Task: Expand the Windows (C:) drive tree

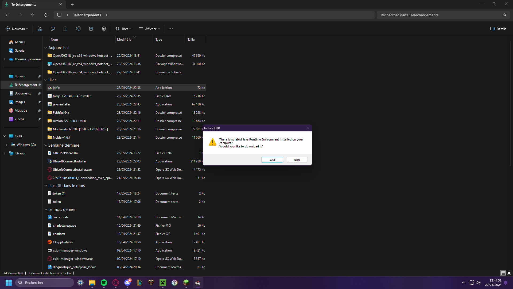Action: 7,145
